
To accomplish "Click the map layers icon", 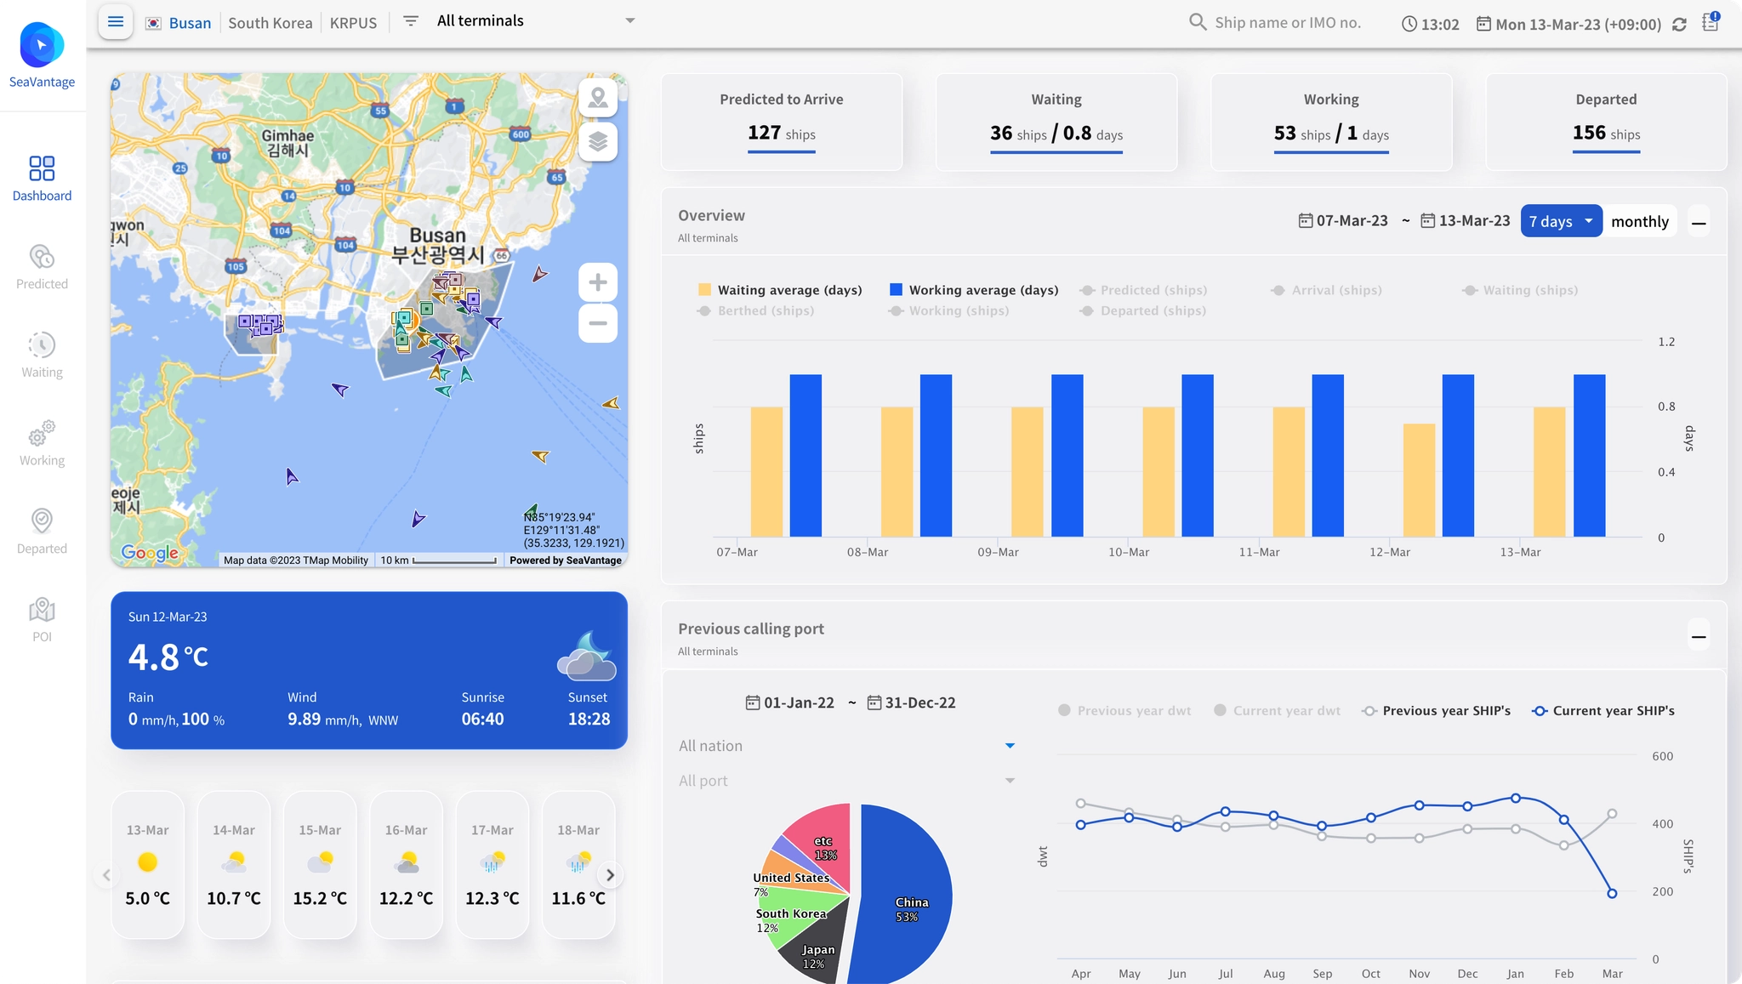I will click(x=598, y=141).
